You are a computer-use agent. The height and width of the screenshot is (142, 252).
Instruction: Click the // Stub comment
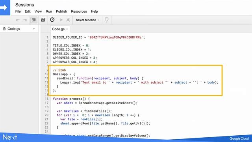pos(59,70)
